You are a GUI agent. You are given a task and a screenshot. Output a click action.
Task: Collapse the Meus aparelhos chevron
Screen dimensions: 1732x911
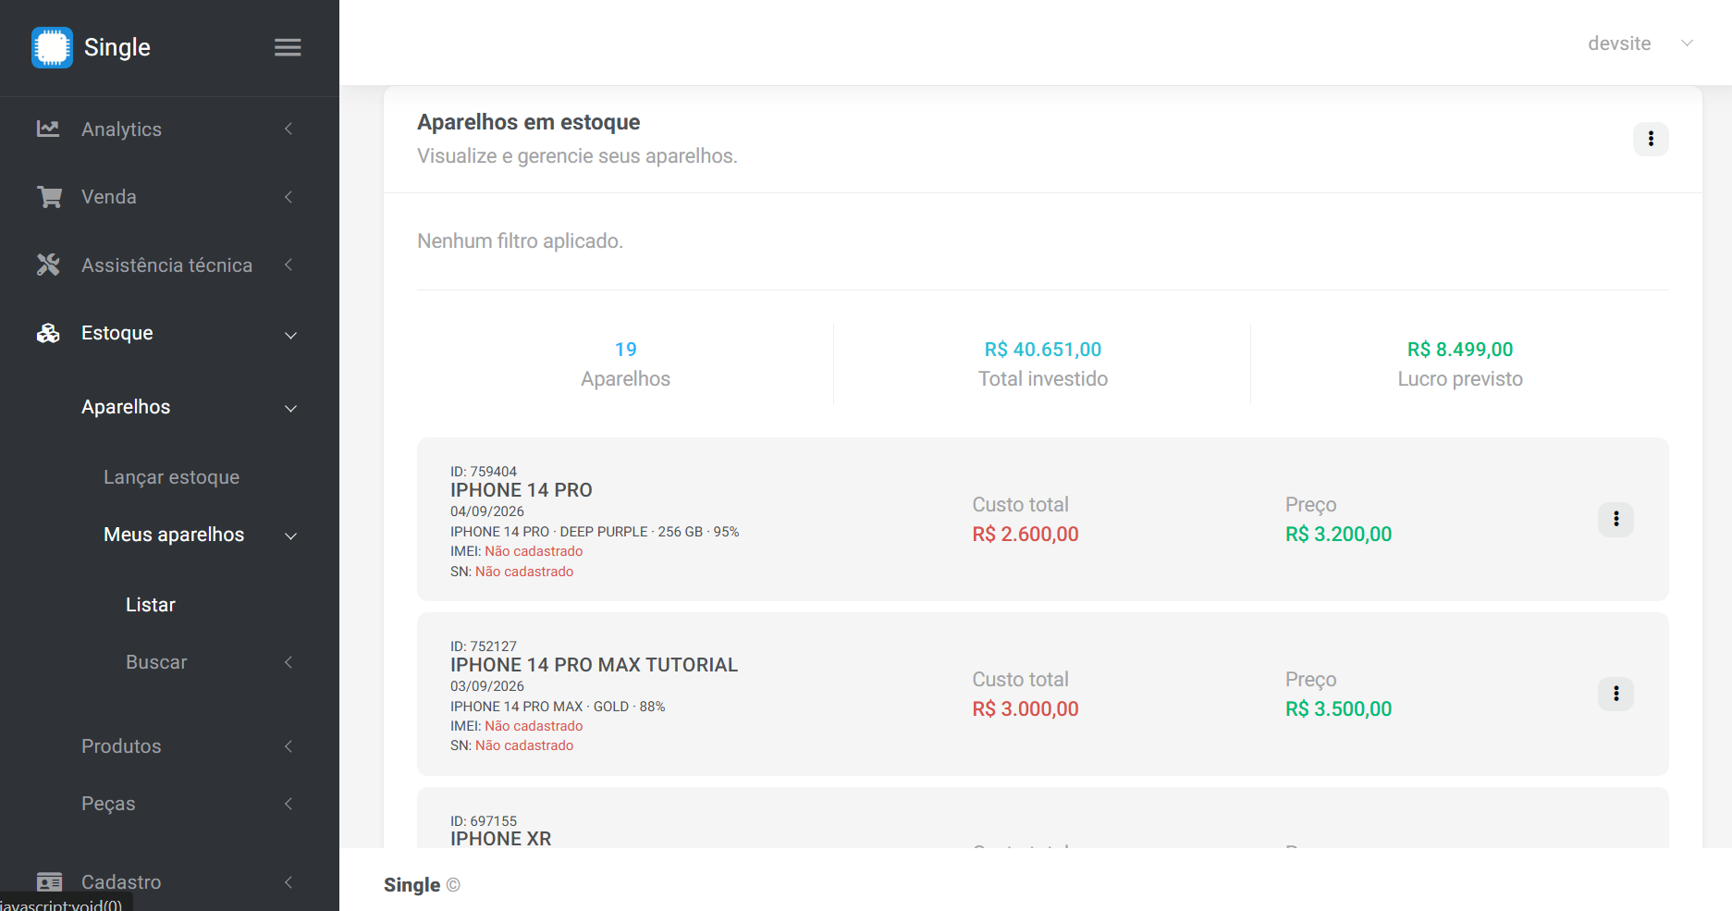[290, 536]
